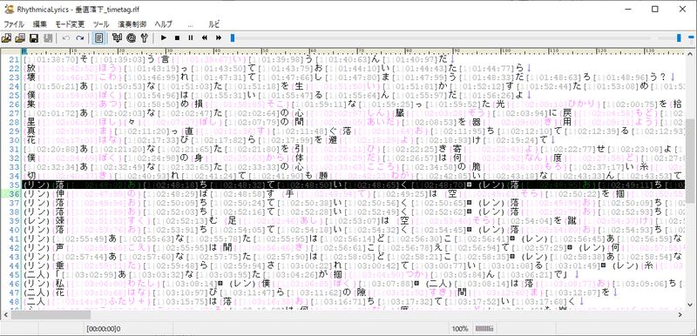Screen dimensions: 697x336
Task: Click the small icon at toolbar far right
Action: pos(690,38)
